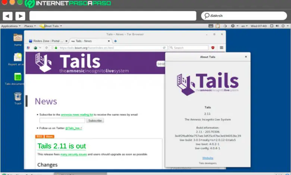Open the @Tails_live Twitter link

tap(73, 128)
